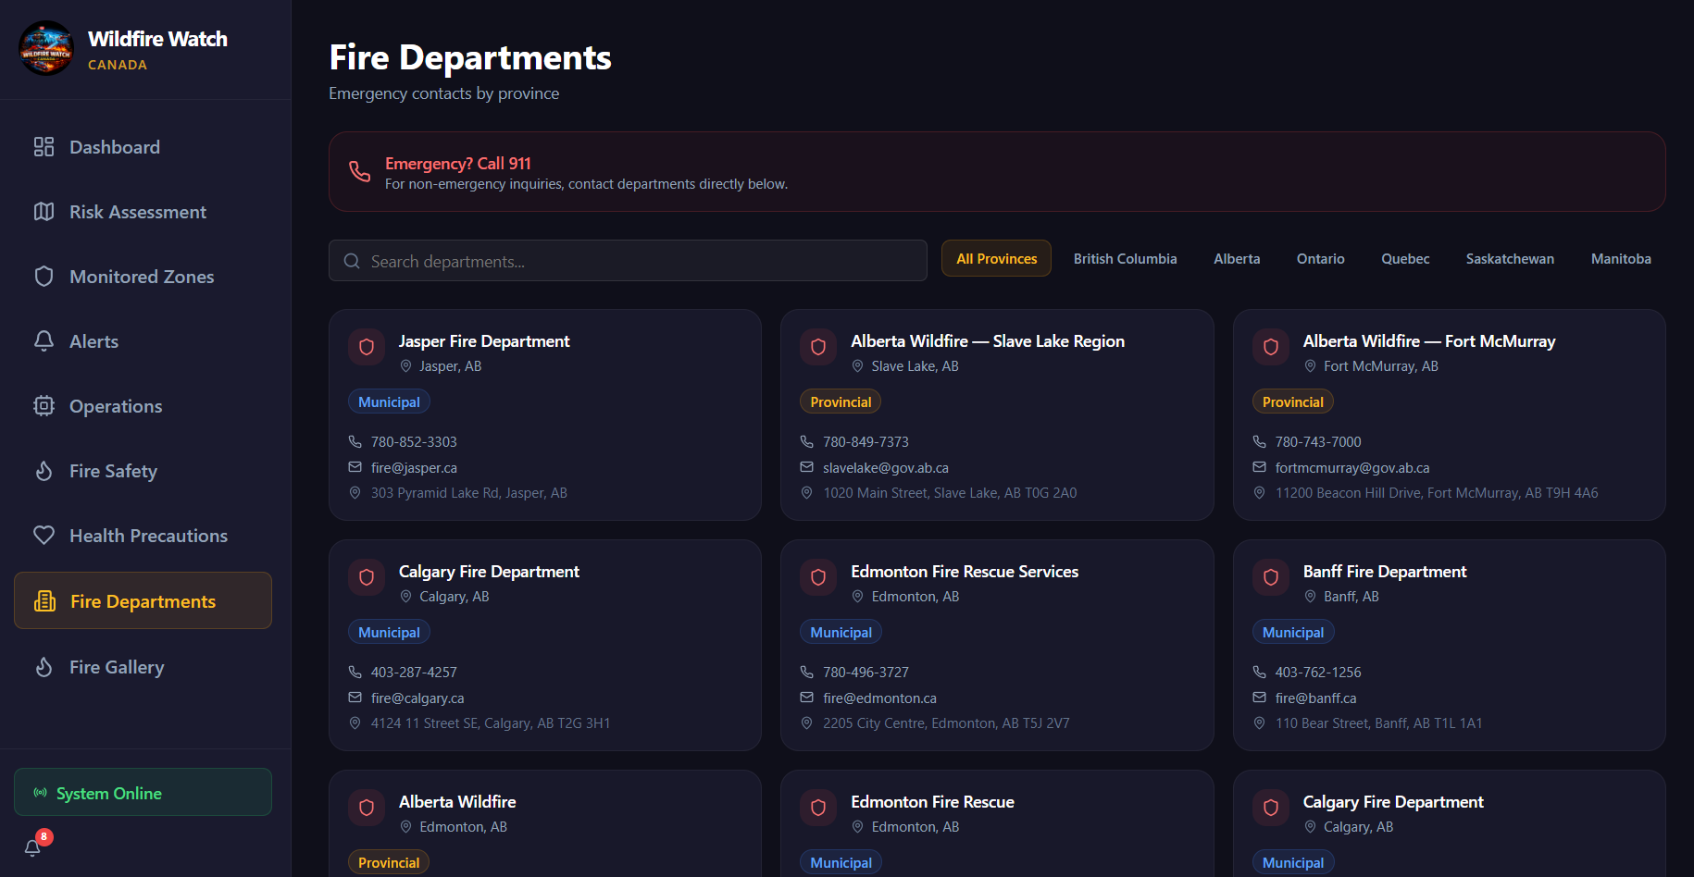Go to Risk Assessment
The height and width of the screenshot is (877, 1694).
(143, 212)
